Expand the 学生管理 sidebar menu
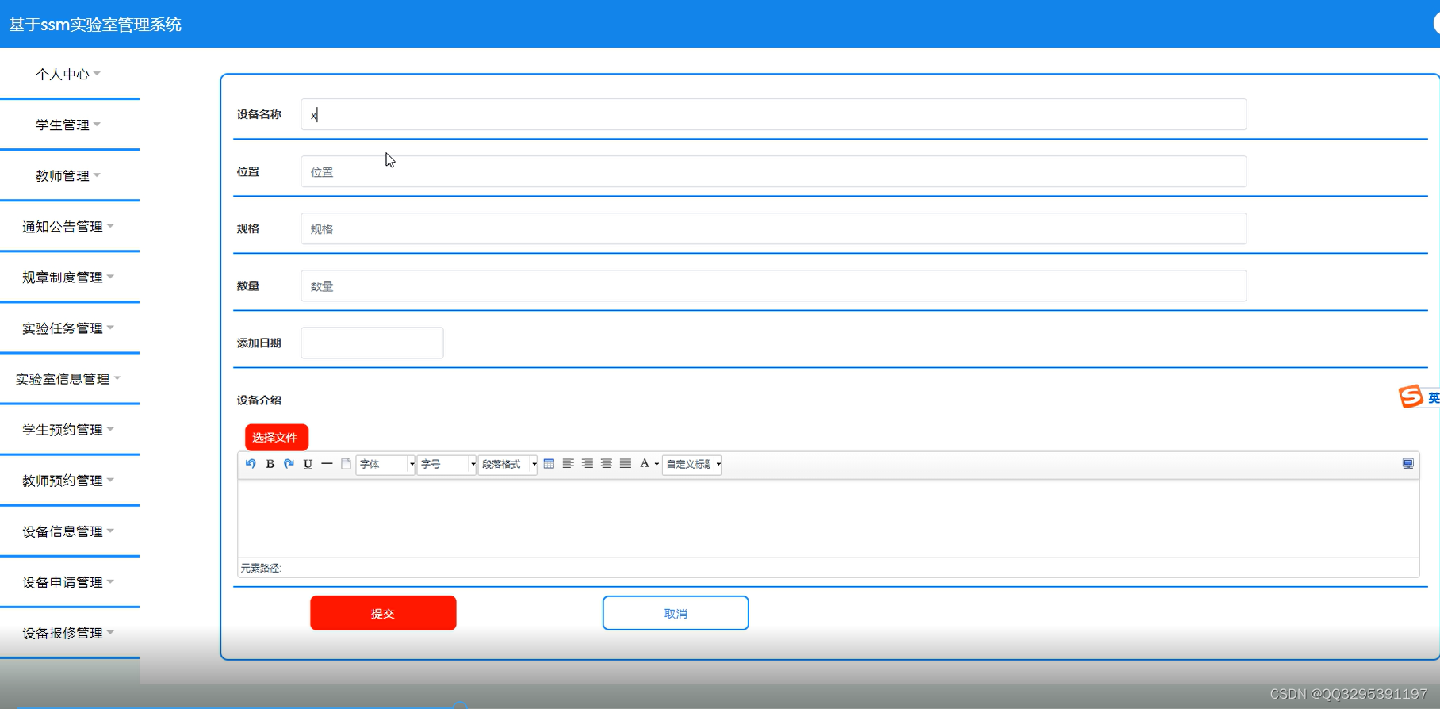 coord(68,125)
